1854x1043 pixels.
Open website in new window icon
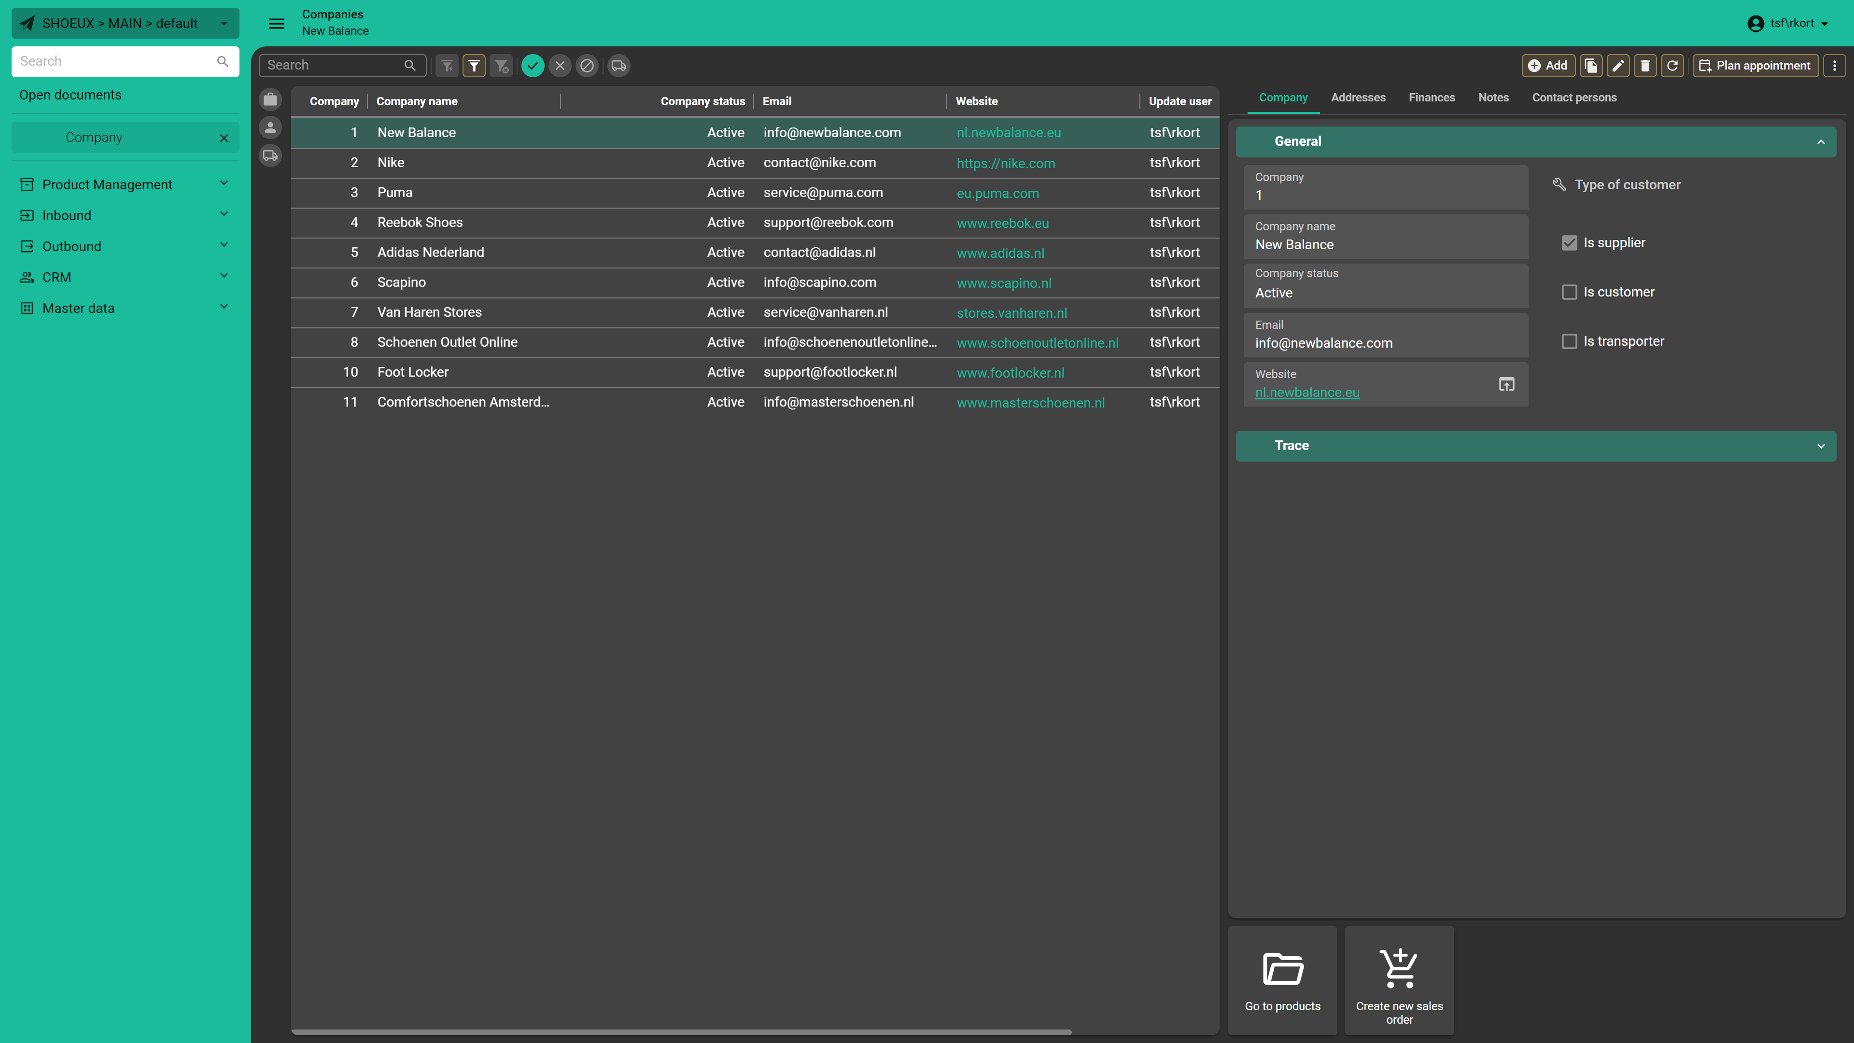[x=1506, y=384]
